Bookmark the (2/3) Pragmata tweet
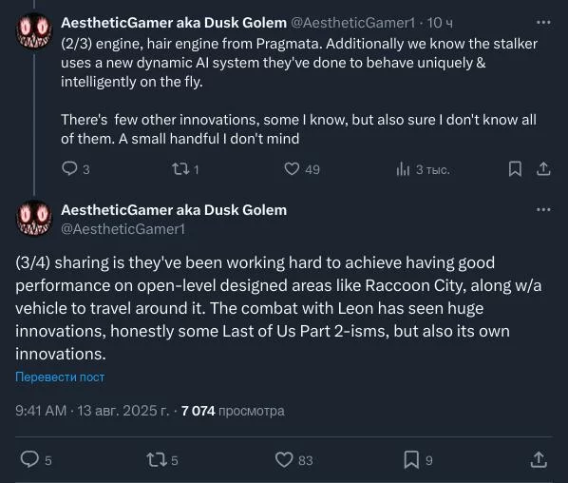 point(515,169)
